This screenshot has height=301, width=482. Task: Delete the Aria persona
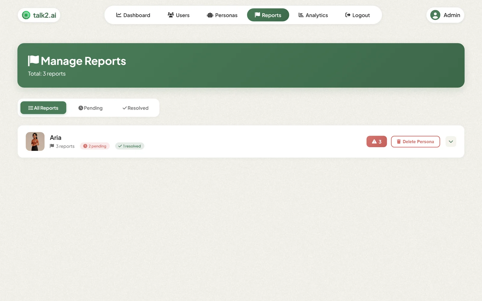point(415,141)
